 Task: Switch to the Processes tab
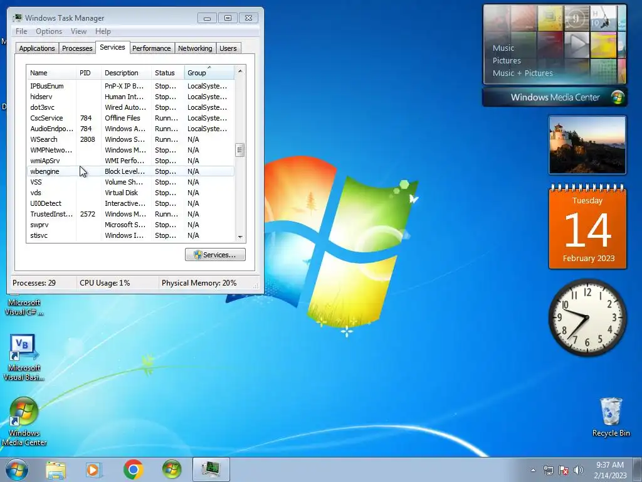(77, 48)
